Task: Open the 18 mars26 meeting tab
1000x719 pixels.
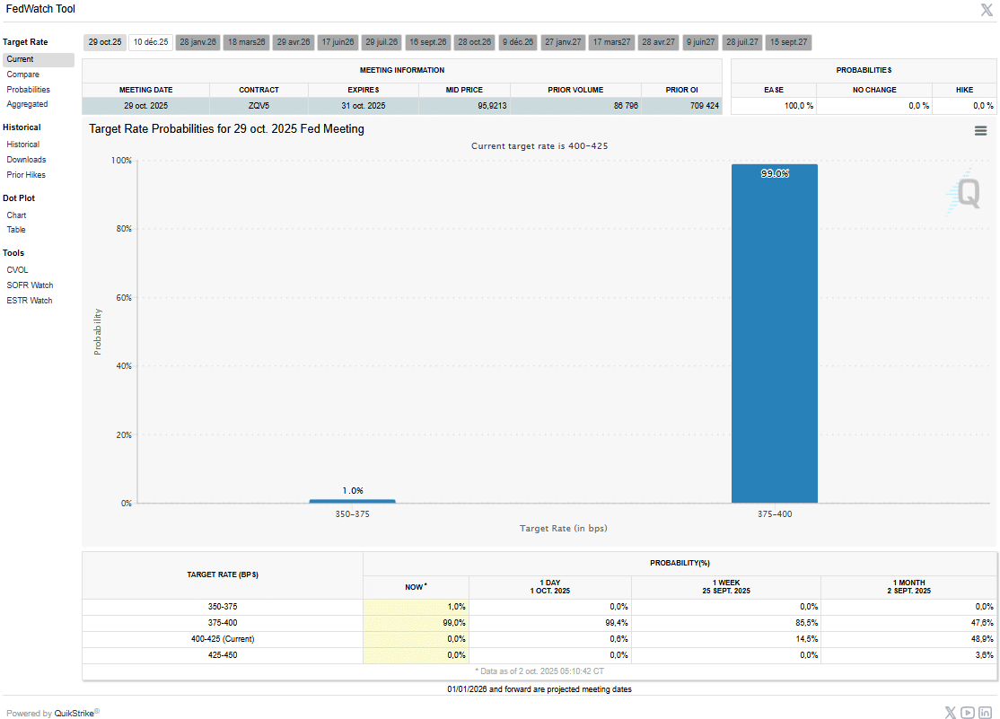Action: pyautogui.click(x=246, y=42)
